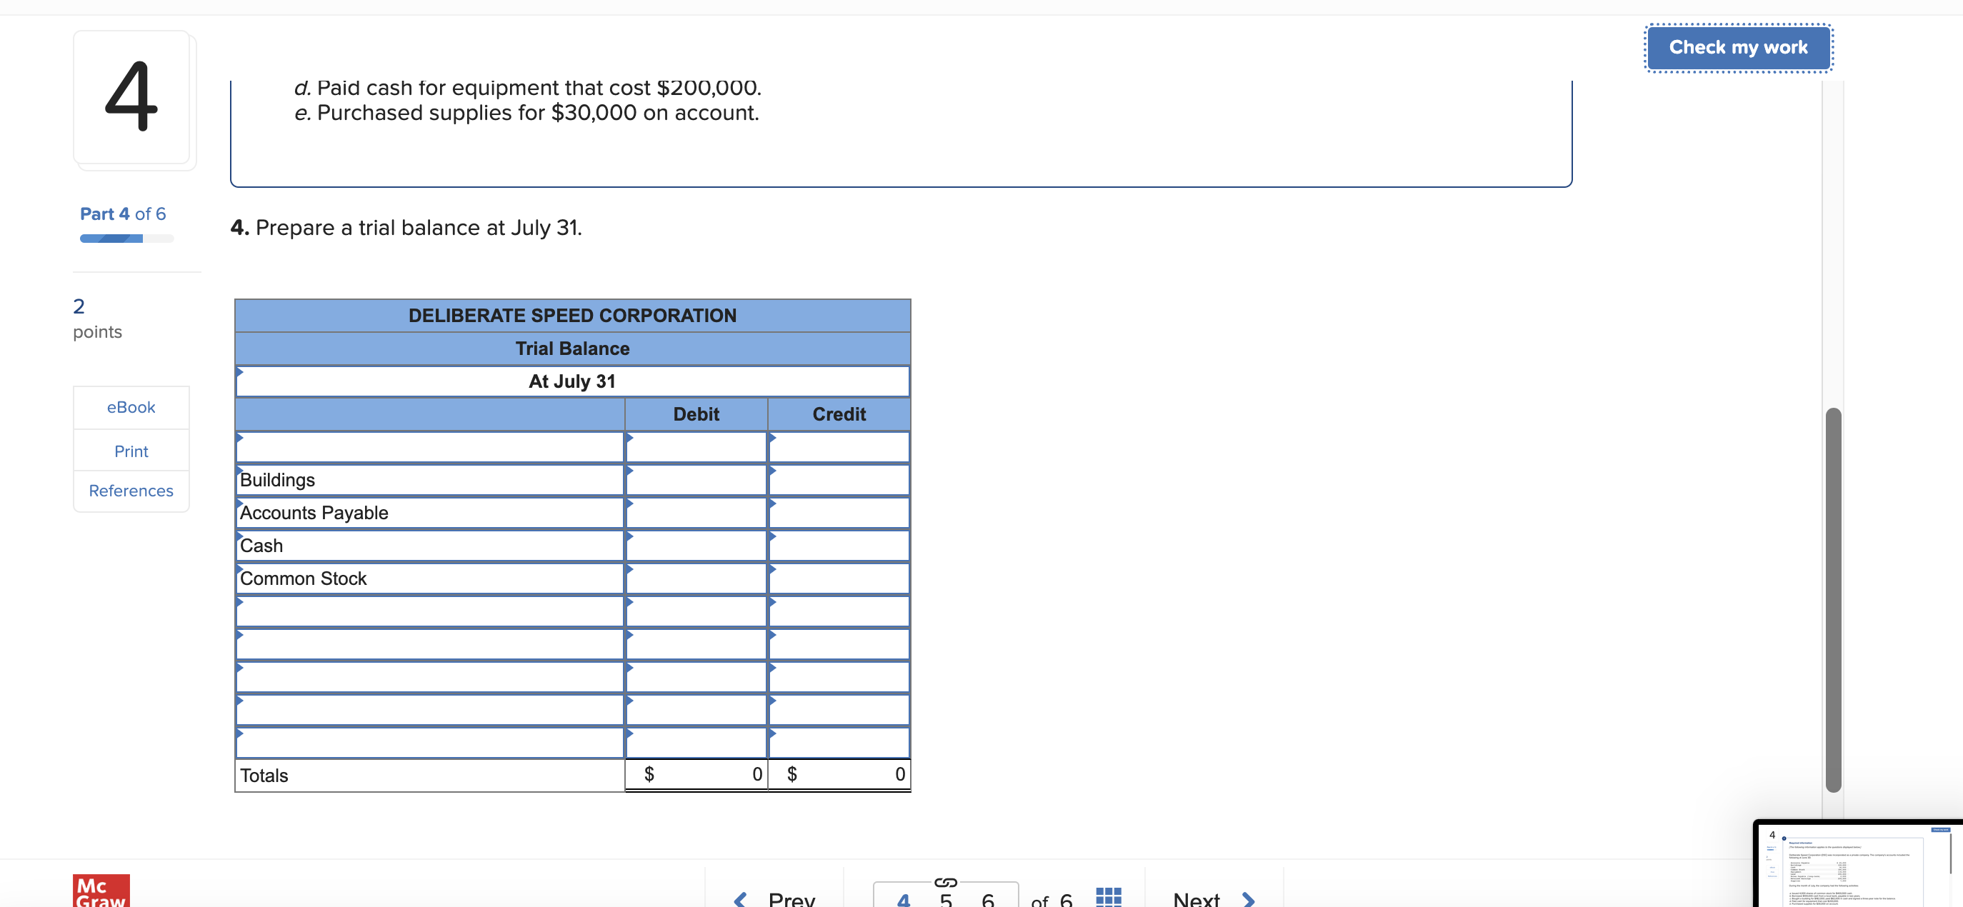Open the eBook link
The image size is (1963, 907).
tap(130, 406)
